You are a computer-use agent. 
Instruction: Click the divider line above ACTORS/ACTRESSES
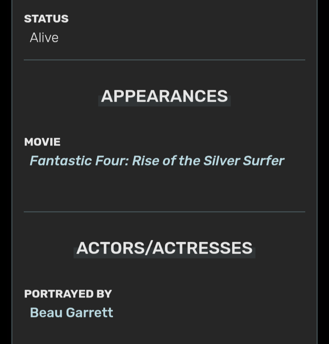click(164, 212)
